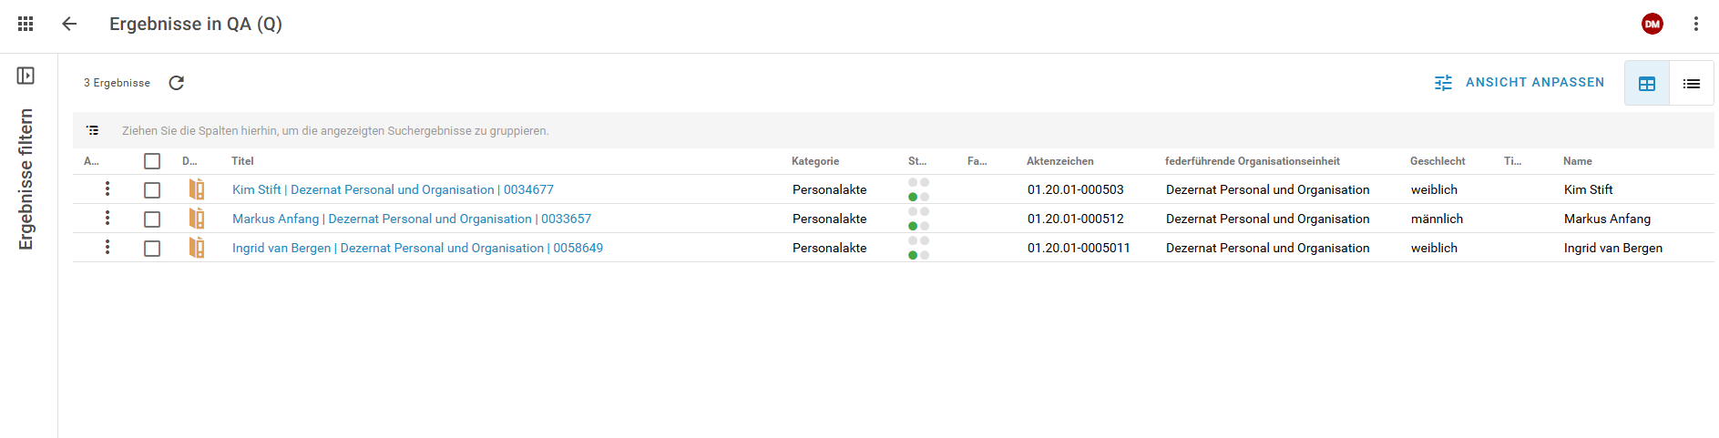Switch to table view layout

1647,84
